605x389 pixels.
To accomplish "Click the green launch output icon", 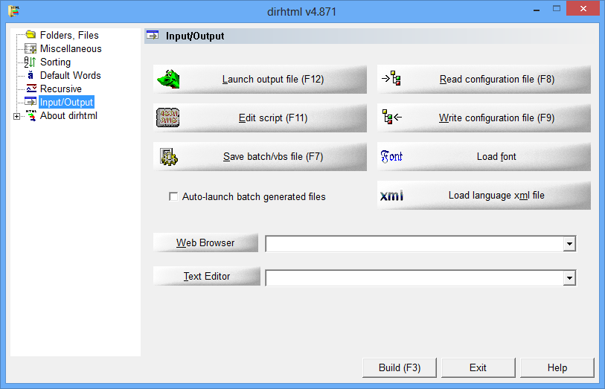I will click(x=169, y=79).
